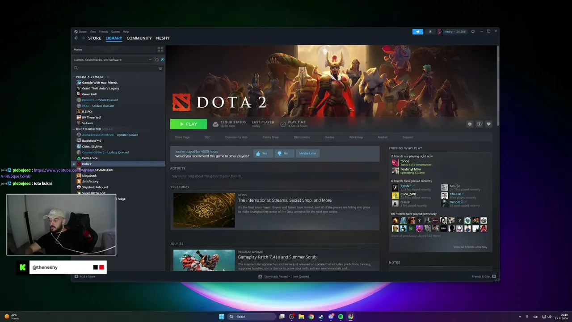This screenshot has width=572, height=322.
Task: Open Discord from the taskbar
Action: (331, 317)
